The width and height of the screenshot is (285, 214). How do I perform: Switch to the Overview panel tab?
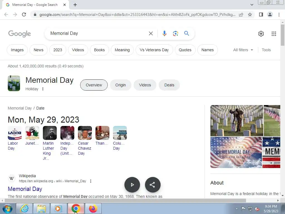94,85
